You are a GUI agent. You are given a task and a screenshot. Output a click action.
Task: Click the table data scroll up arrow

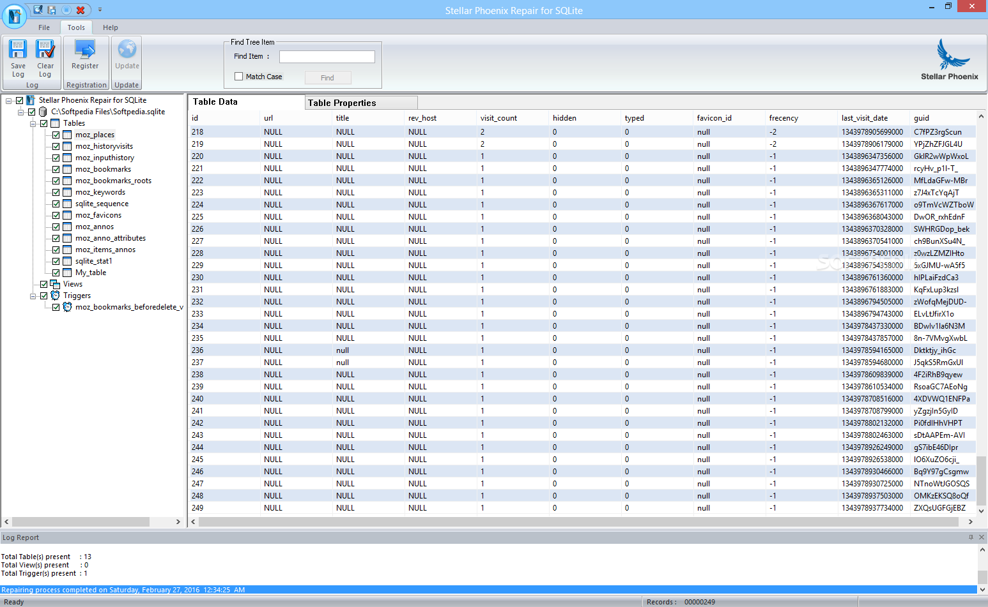click(982, 117)
